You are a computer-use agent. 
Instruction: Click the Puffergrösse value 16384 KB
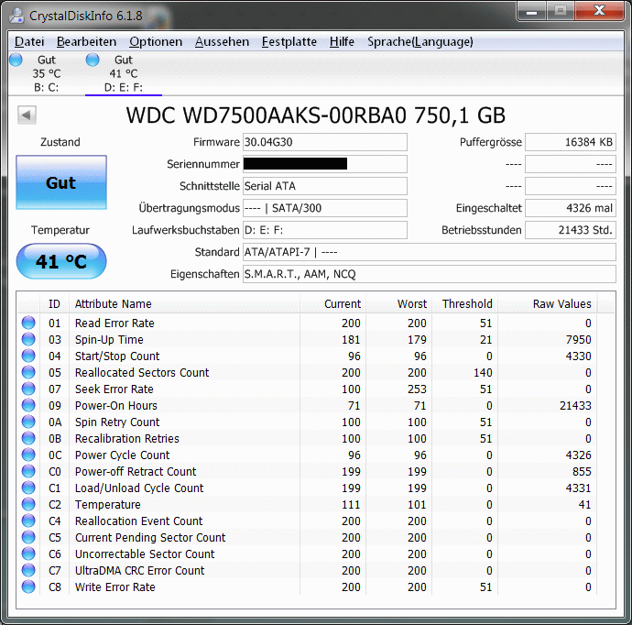571,142
